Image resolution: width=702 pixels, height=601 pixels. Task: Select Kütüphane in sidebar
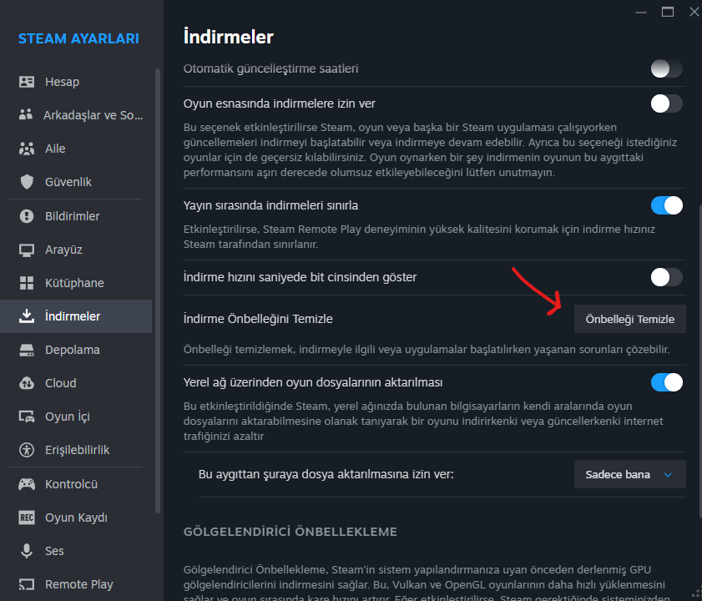[x=76, y=283]
